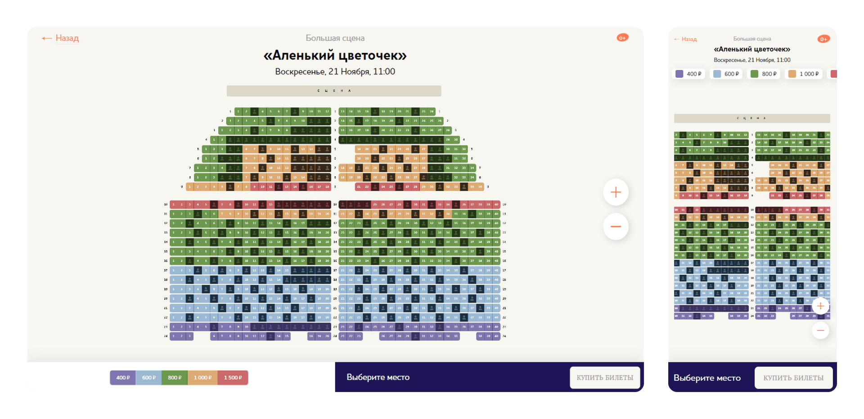Choose seat 40 in row 10 on large map

pyautogui.click(x=496, y=205)
